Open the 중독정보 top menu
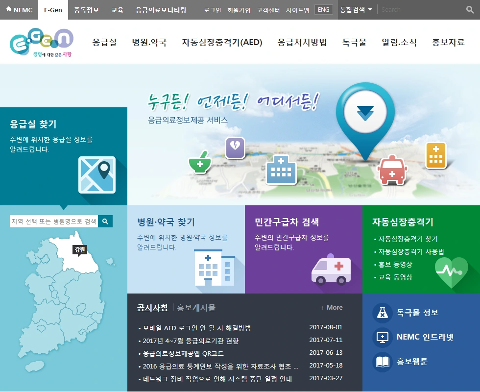 coord(86,10)
